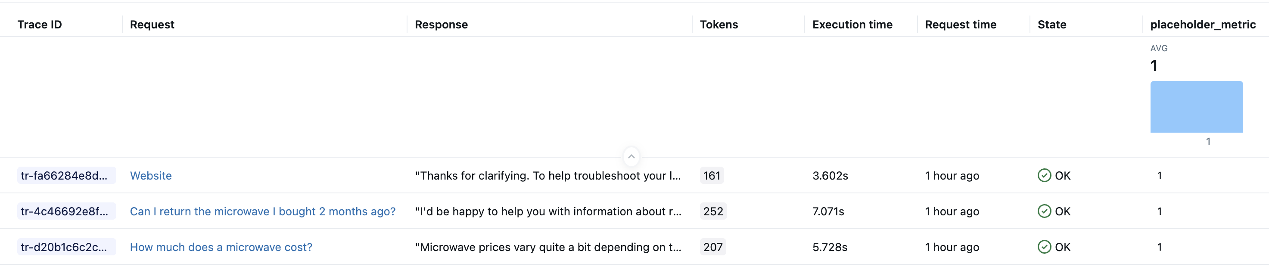
Task: Open the Website request trace
Action: (151, 176)
